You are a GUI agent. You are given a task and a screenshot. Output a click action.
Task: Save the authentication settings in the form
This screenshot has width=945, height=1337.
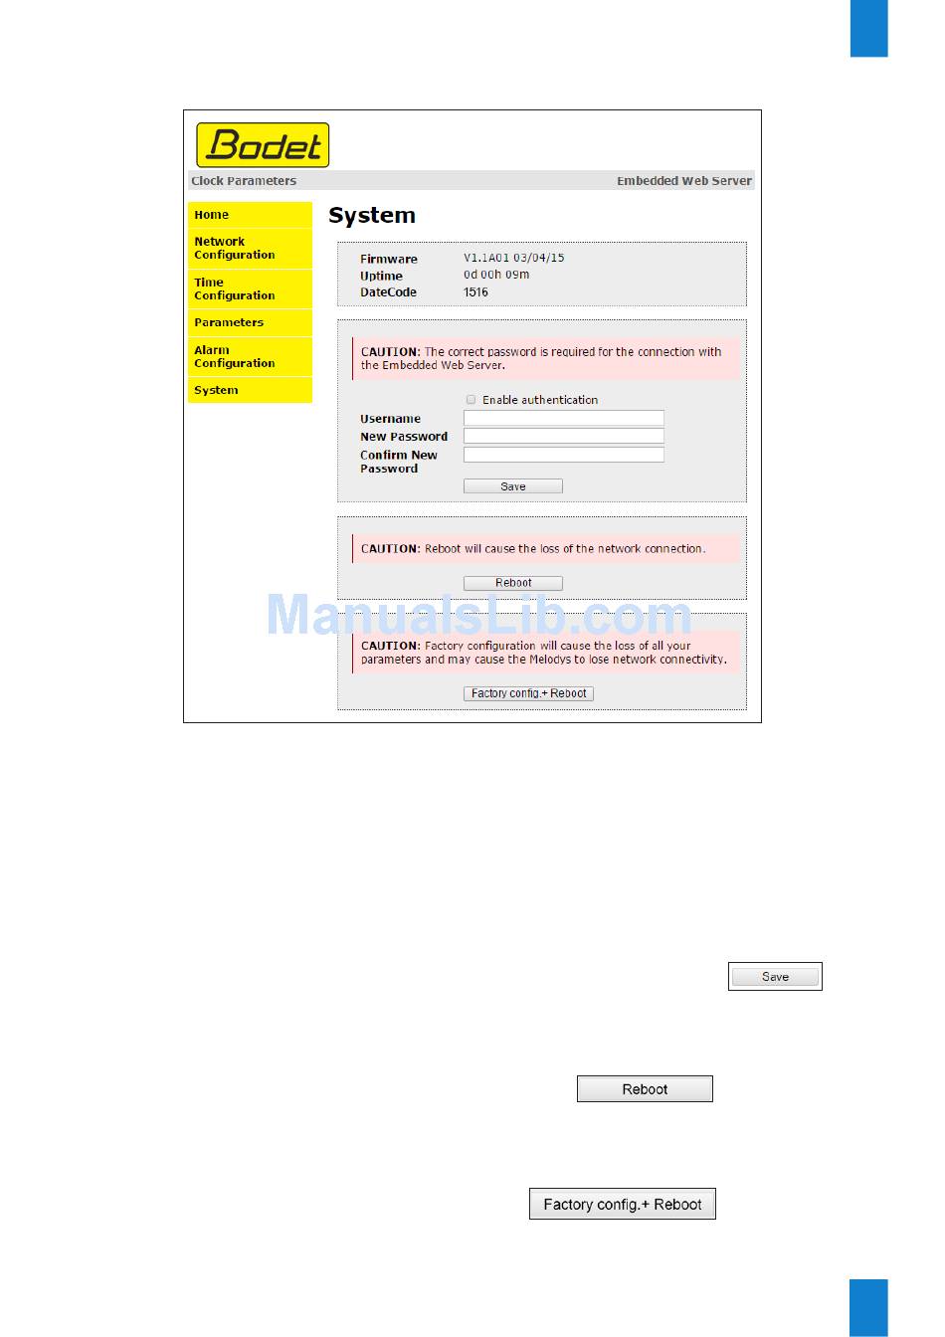[x=513, y=486]
